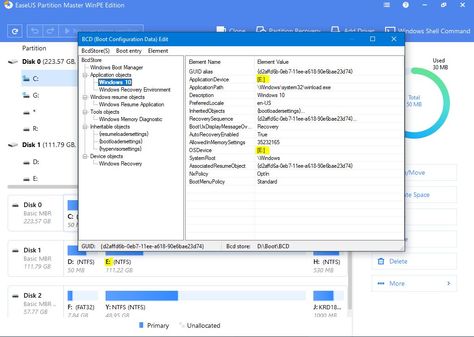The width and height of the screenshot is (474, 337).
Task: Collapse the Inheritable objects tree node
Action: [86, 127]
